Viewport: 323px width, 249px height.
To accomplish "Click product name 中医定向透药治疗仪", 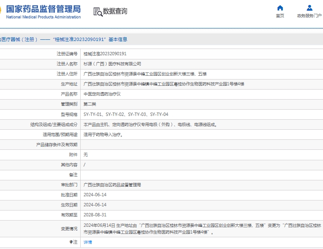I will click(102, 94).
